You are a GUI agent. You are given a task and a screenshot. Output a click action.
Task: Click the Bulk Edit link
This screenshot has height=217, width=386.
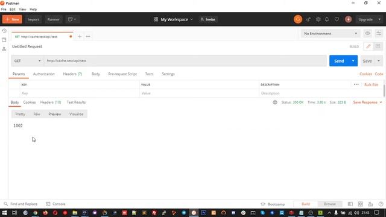(x=372, y=84)
